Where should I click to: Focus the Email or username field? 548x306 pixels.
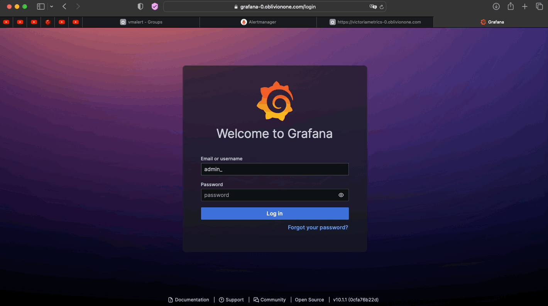point(274,169)
